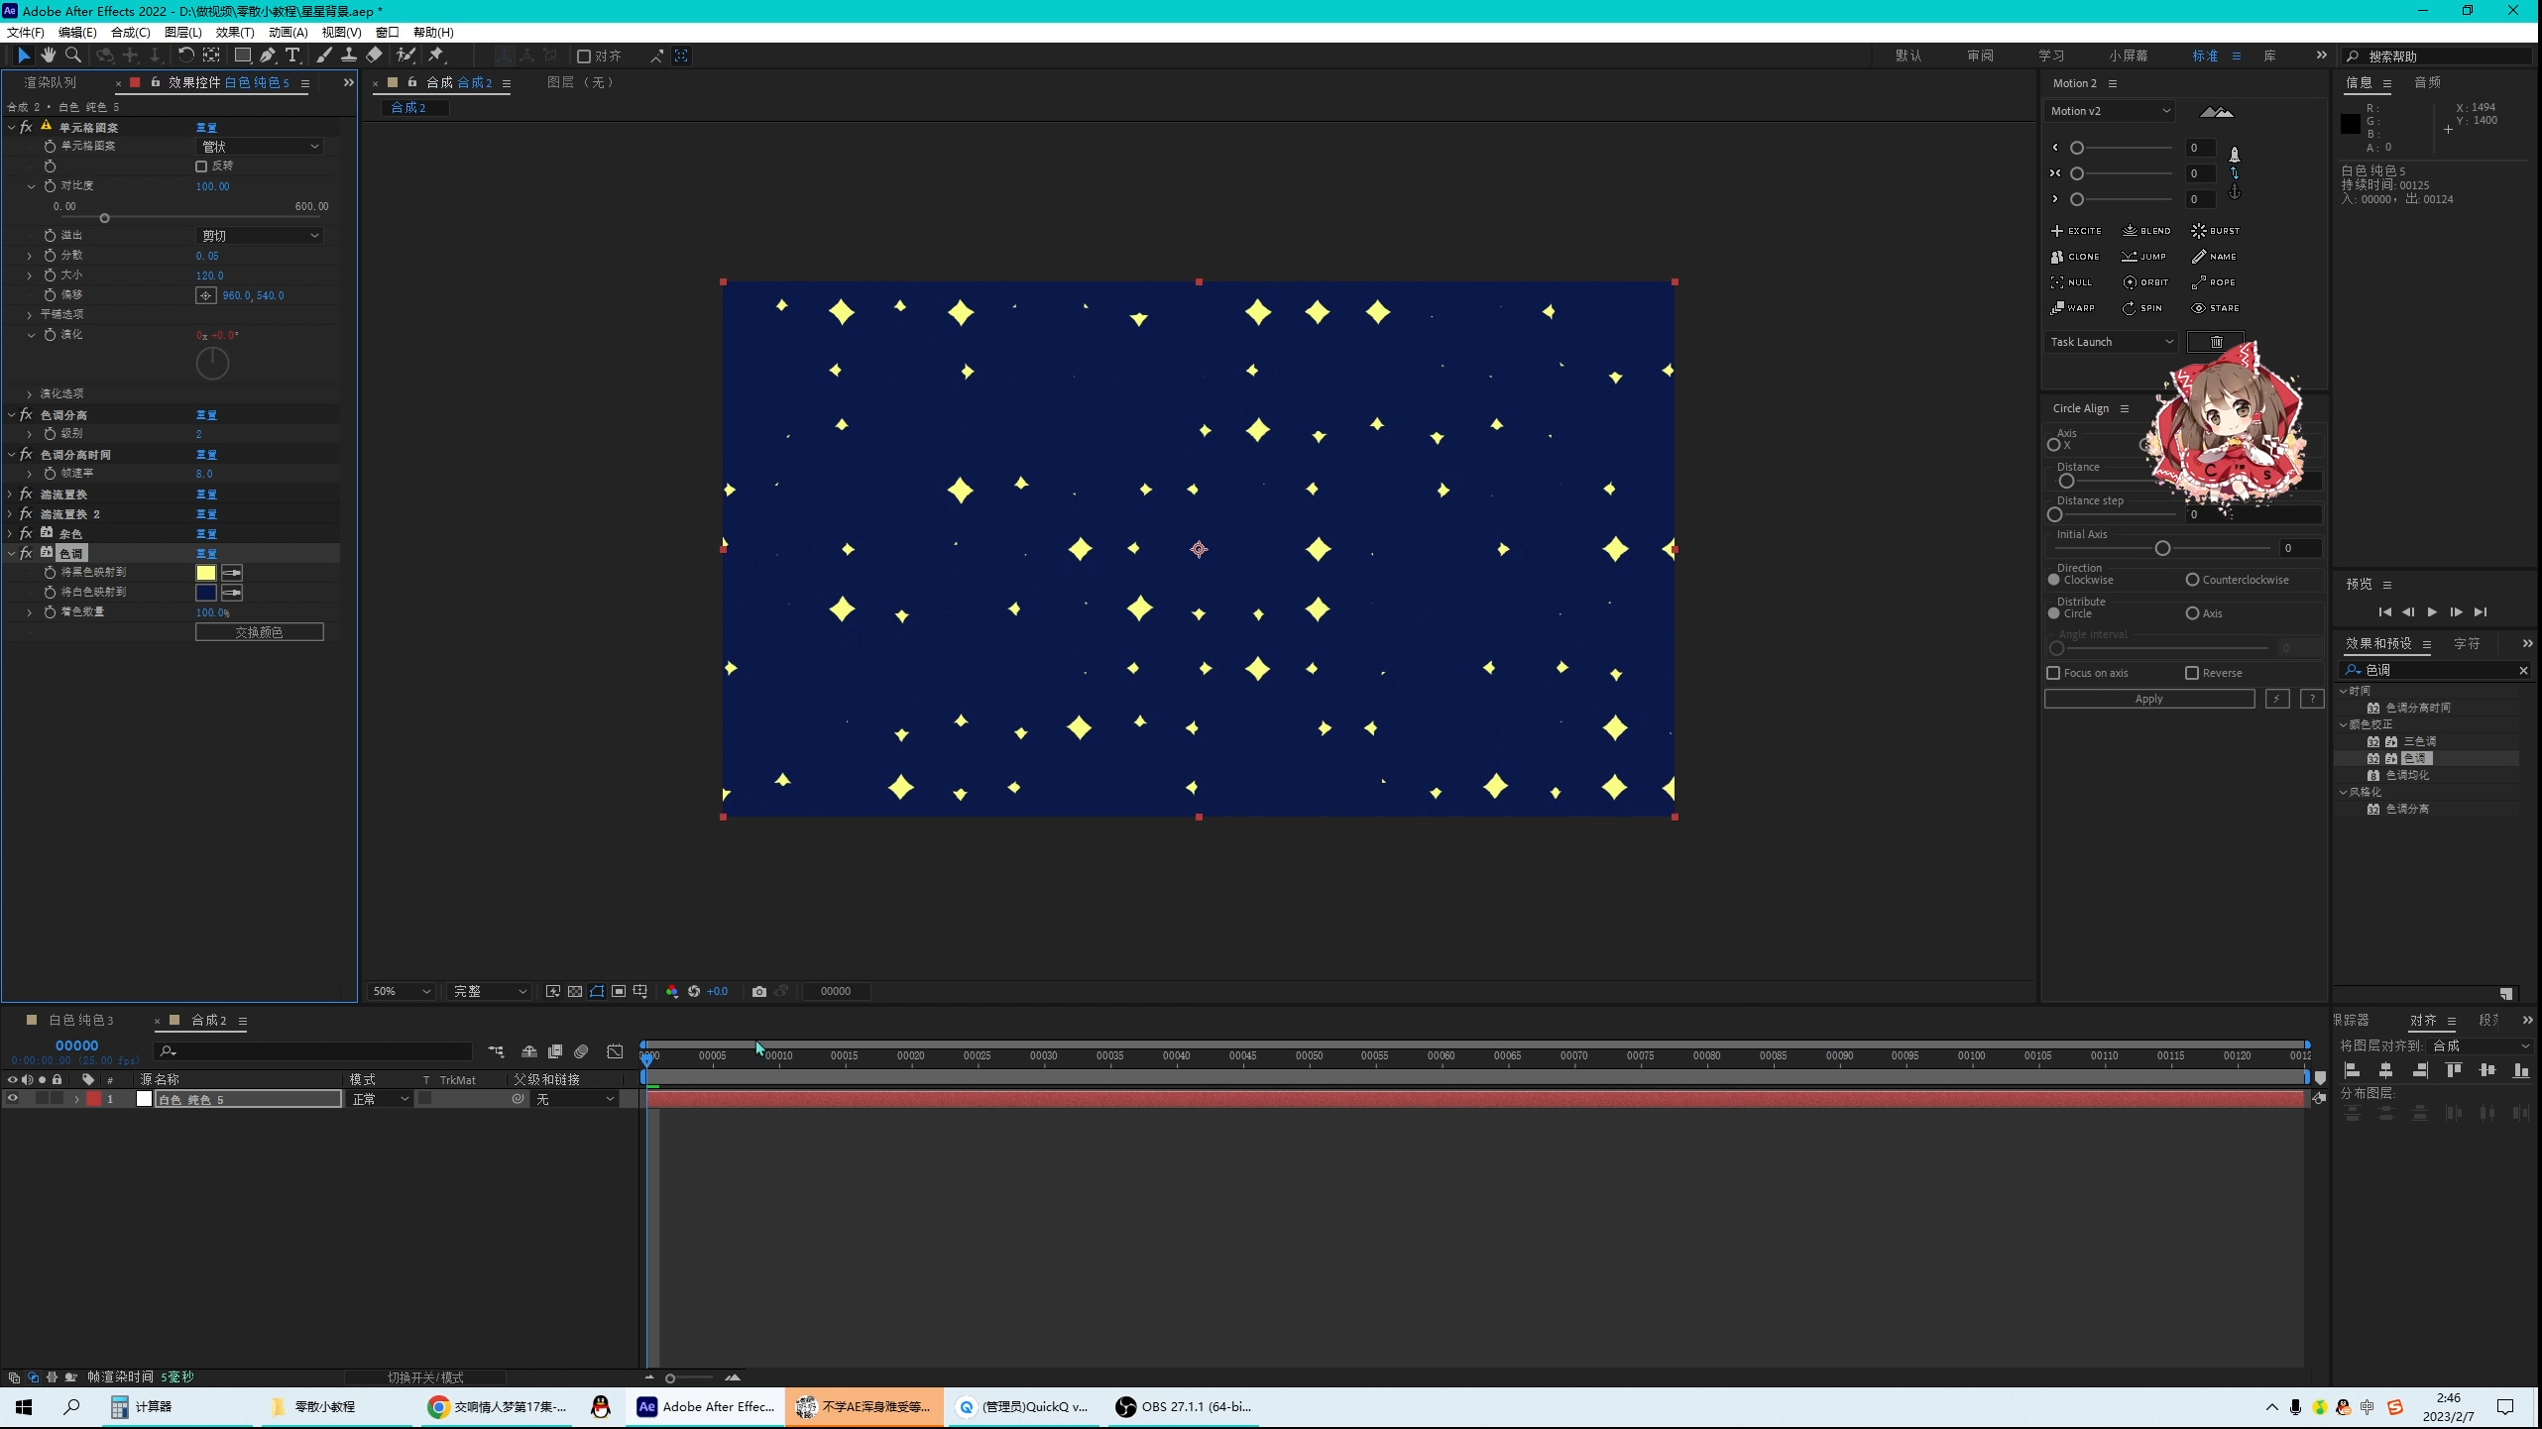
Task: Switch to 标准 workspace
Action: pyautogui.click(x=2204, y=55)
